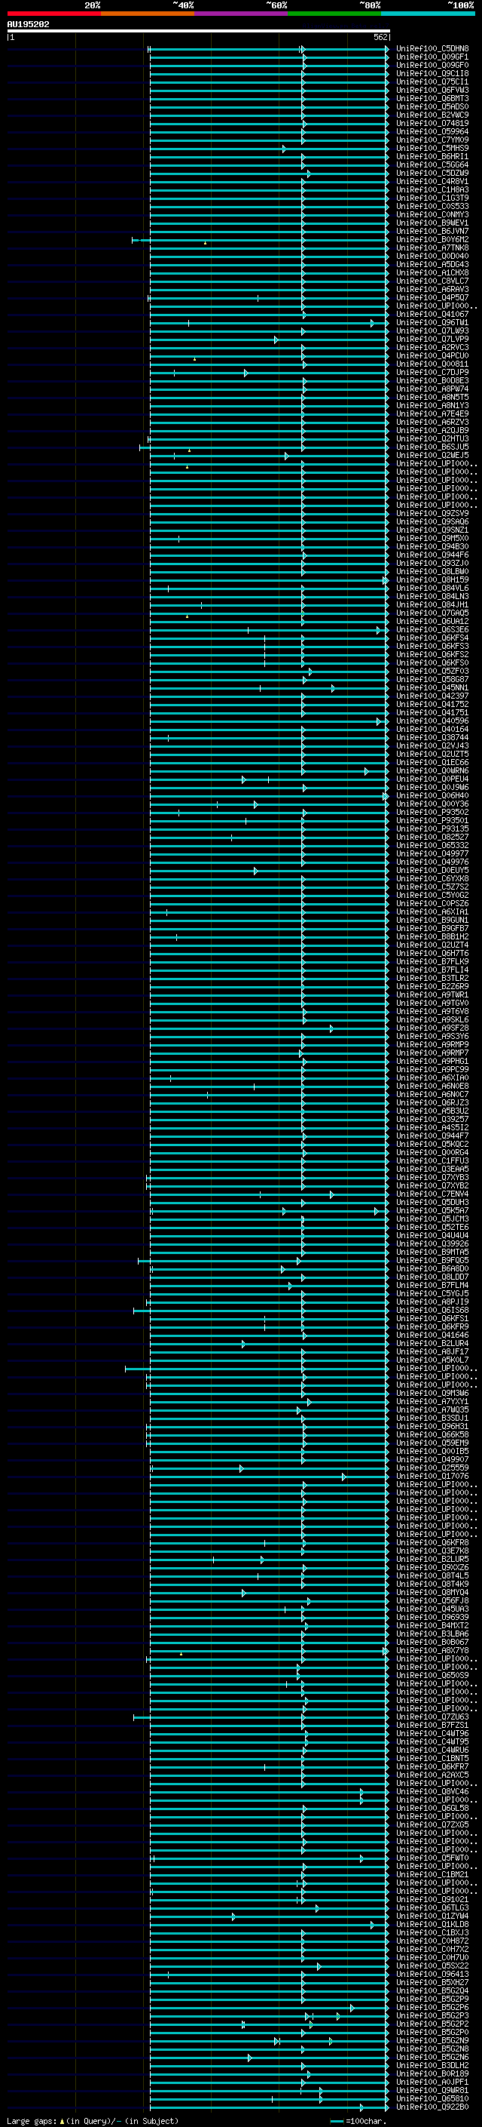The image size is (482, 2127).
Task: Select the UniRef100_Q6H7T6 label
Action: (x=432, y=953)
